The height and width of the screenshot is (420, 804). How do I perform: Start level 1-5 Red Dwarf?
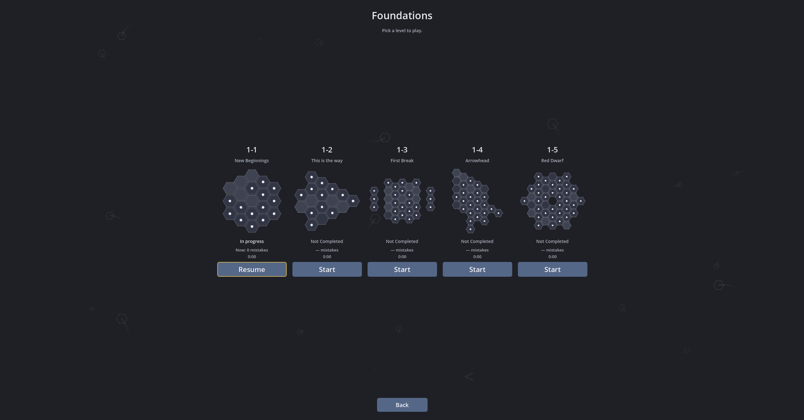tap(552, 269)
